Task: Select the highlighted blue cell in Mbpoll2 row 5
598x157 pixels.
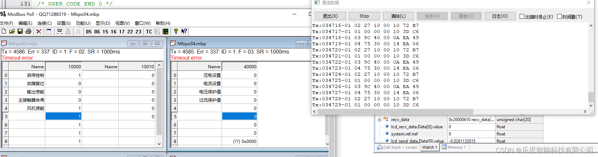Action: [x=64, y=116]
